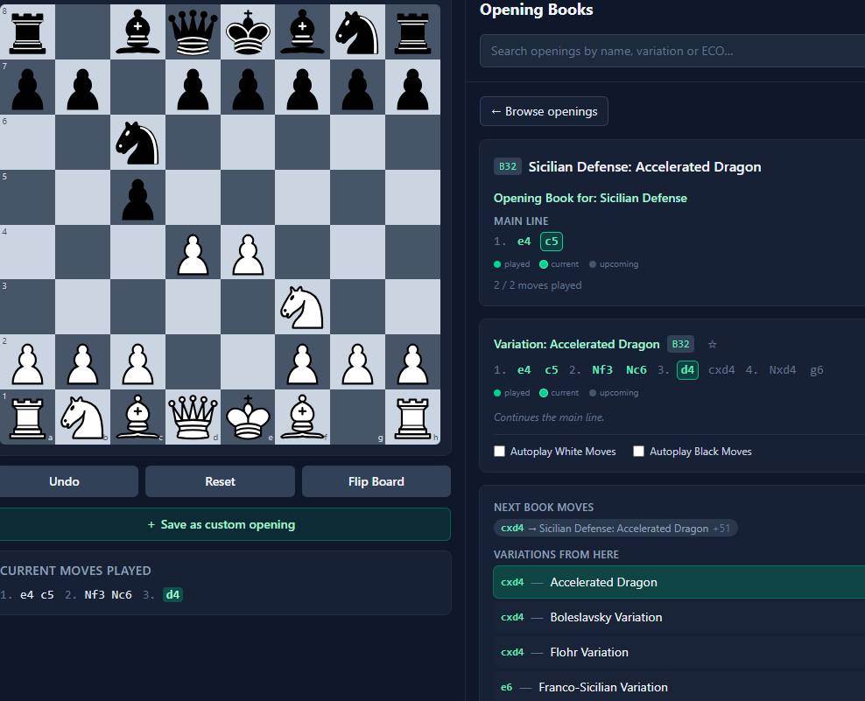Select Nf3 in current moves played
Image resolution: width=865 pixels, height=701 pixels.
click(x=95, y=594)
